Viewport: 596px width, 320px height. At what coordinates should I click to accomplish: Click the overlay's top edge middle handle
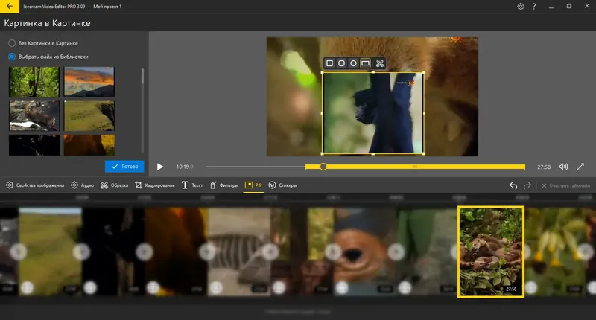[373, 72]
